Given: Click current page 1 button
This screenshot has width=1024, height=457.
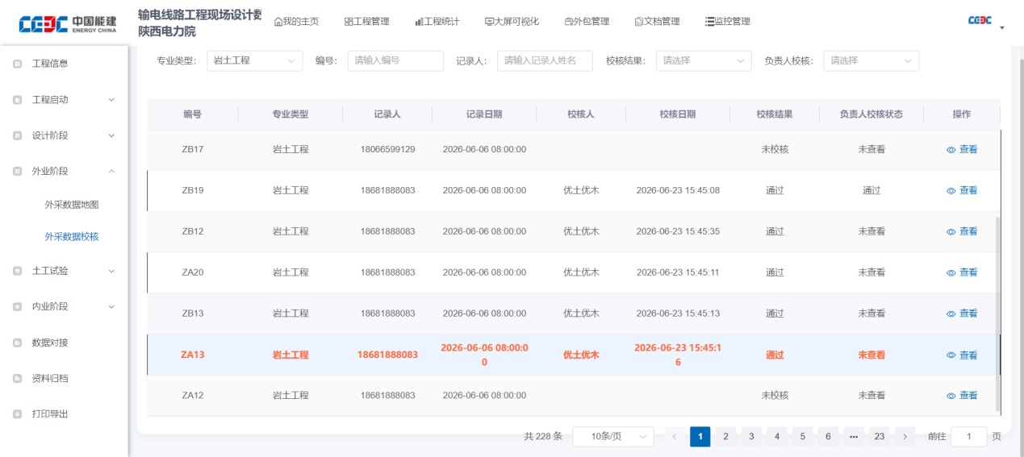Looking at the screenshot, I should point(700,437).
